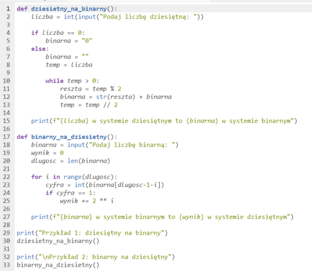Click the def keyword on line 17
The image size is (312, 271).
click(22, 137)
